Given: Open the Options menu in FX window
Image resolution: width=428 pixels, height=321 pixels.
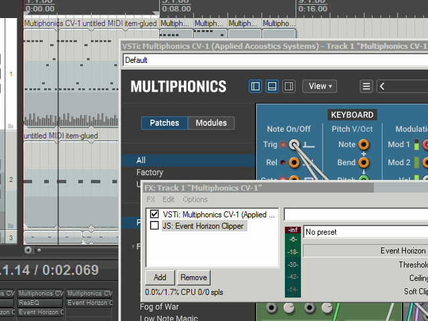Looking at the screenshot, I should [x=195, y=199].
